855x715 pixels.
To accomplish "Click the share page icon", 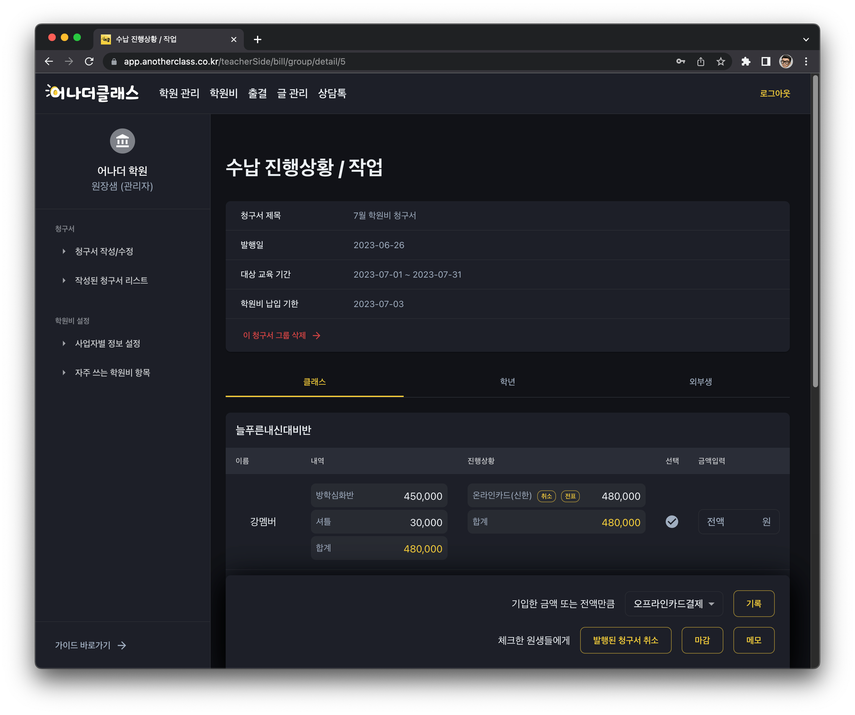I will (x=701, y=62).
